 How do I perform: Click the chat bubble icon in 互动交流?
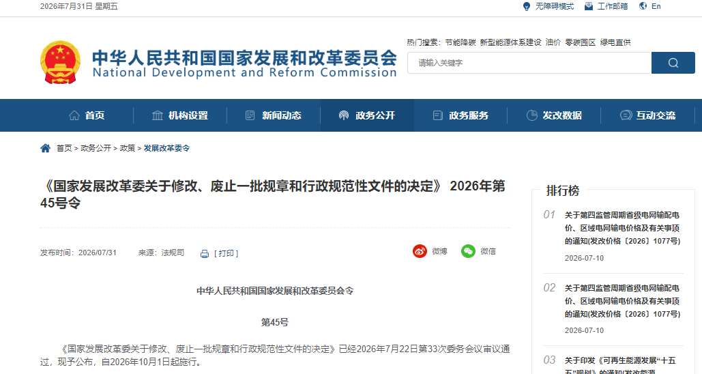click(x=626, y=115)
